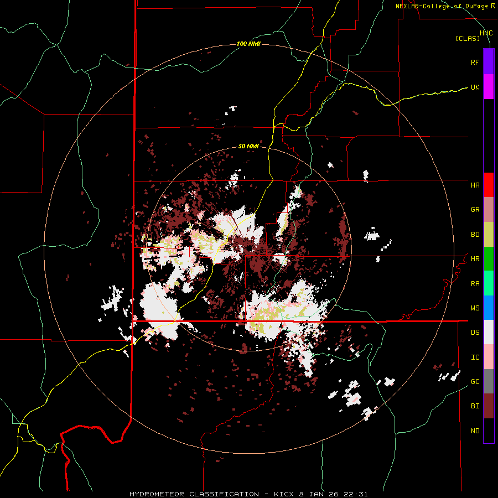Click the HA legend label
Viewport: 498px width, 498px height.
click(475, 185)
